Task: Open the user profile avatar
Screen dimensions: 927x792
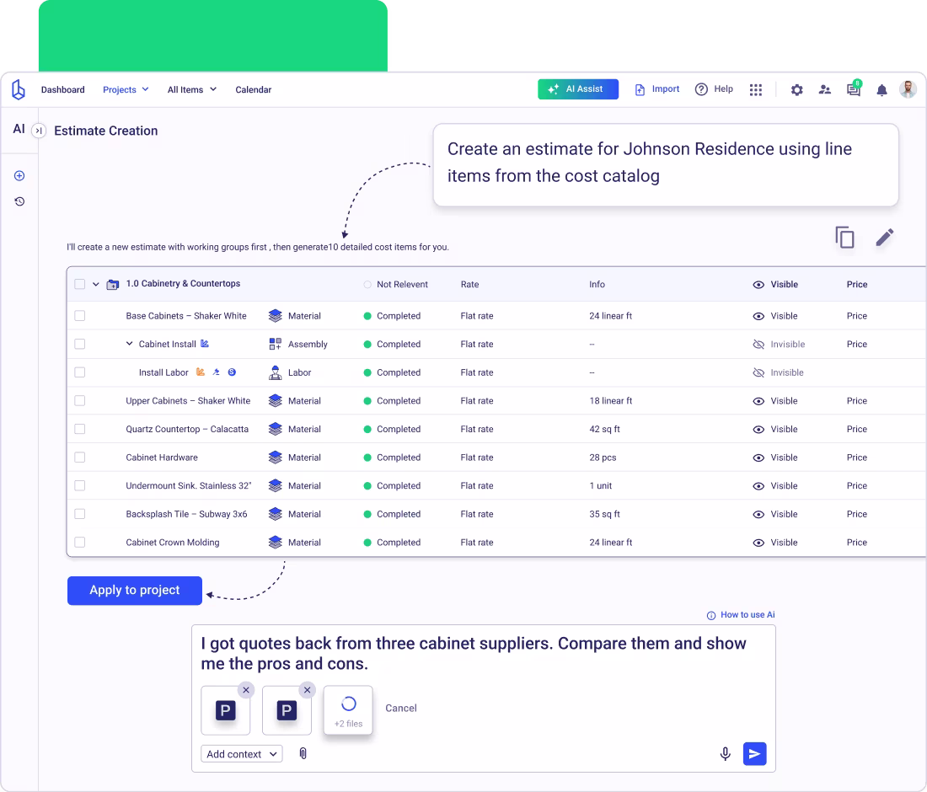Action: point(908,89)
